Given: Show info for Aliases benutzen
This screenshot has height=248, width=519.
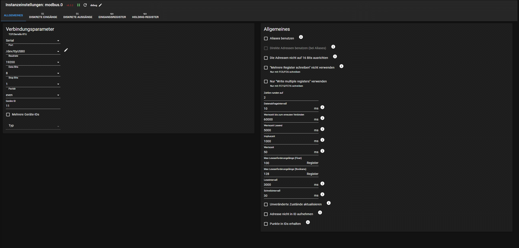Looking at the screenshot, I should 301,37.
